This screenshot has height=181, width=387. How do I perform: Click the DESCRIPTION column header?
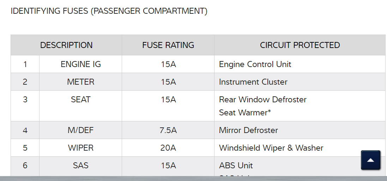66,45
